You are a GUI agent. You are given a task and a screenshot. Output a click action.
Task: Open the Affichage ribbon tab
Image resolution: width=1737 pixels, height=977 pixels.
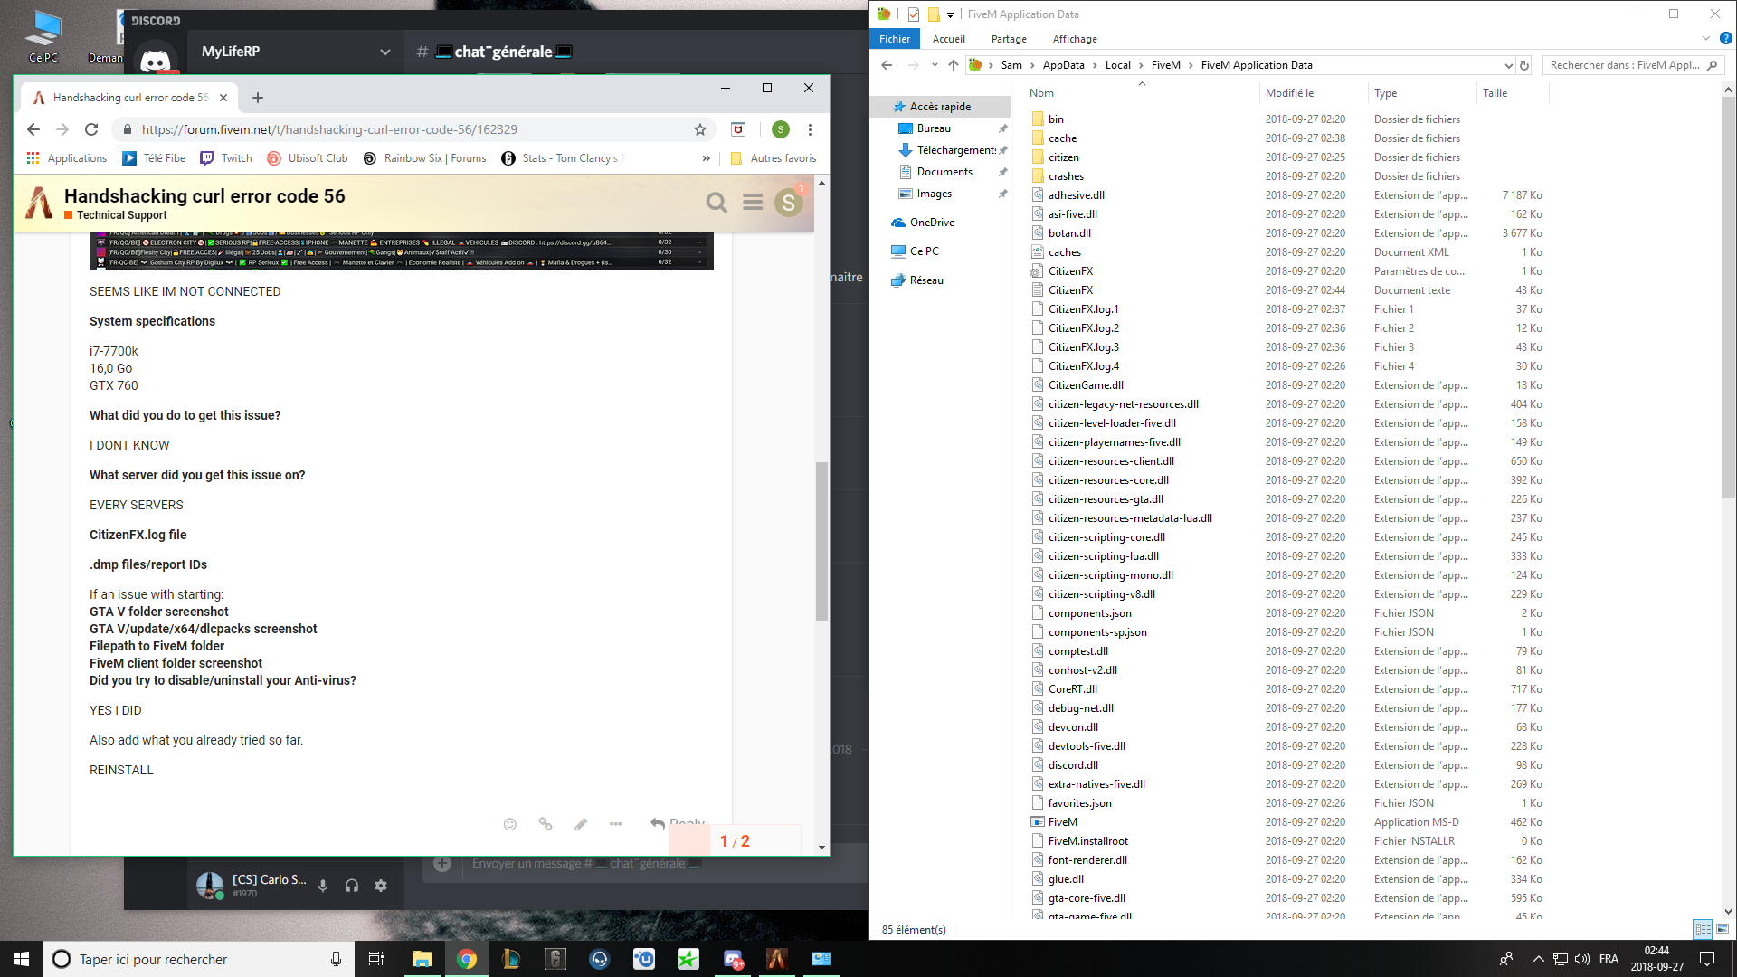click(x=1075, y=39)
